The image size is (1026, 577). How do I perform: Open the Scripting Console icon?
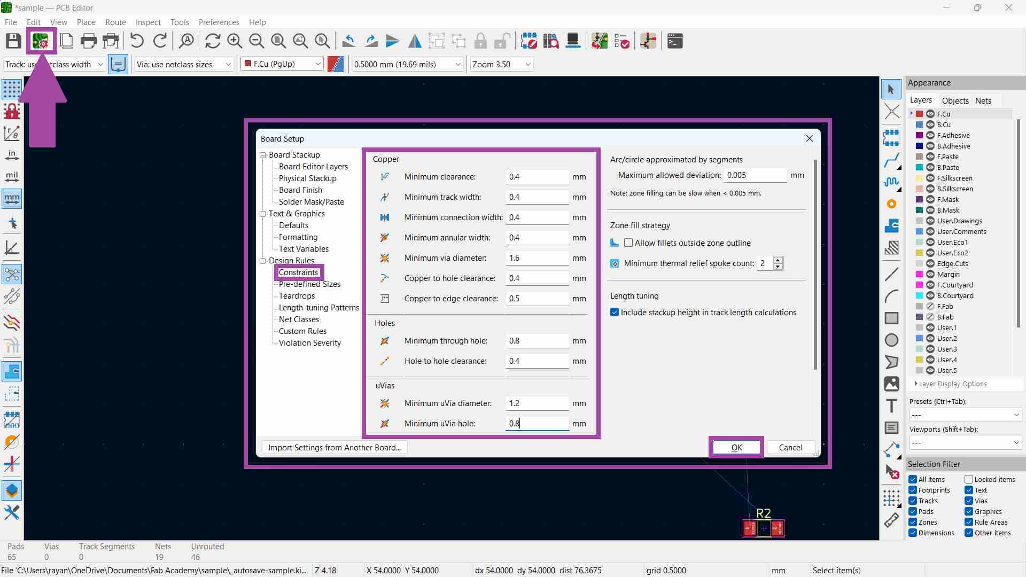tap(675, 41)
